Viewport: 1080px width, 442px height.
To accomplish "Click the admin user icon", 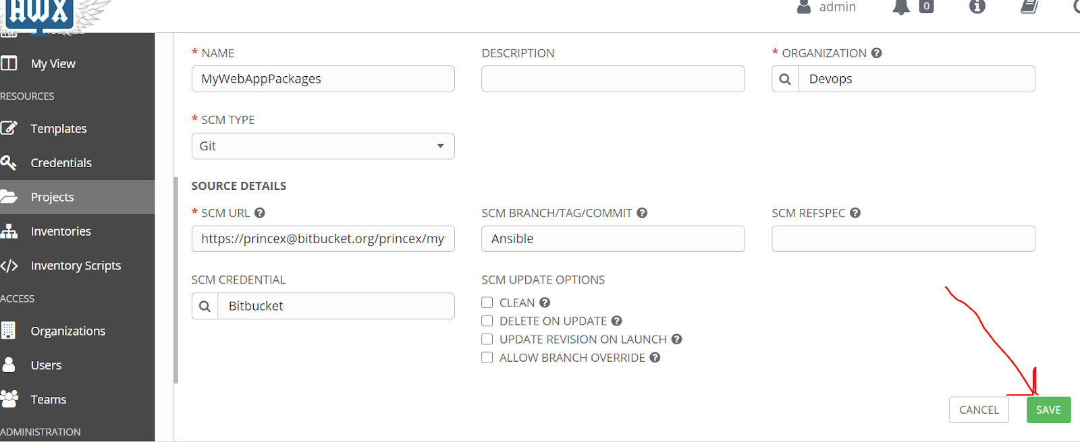I will pos(804,7).
